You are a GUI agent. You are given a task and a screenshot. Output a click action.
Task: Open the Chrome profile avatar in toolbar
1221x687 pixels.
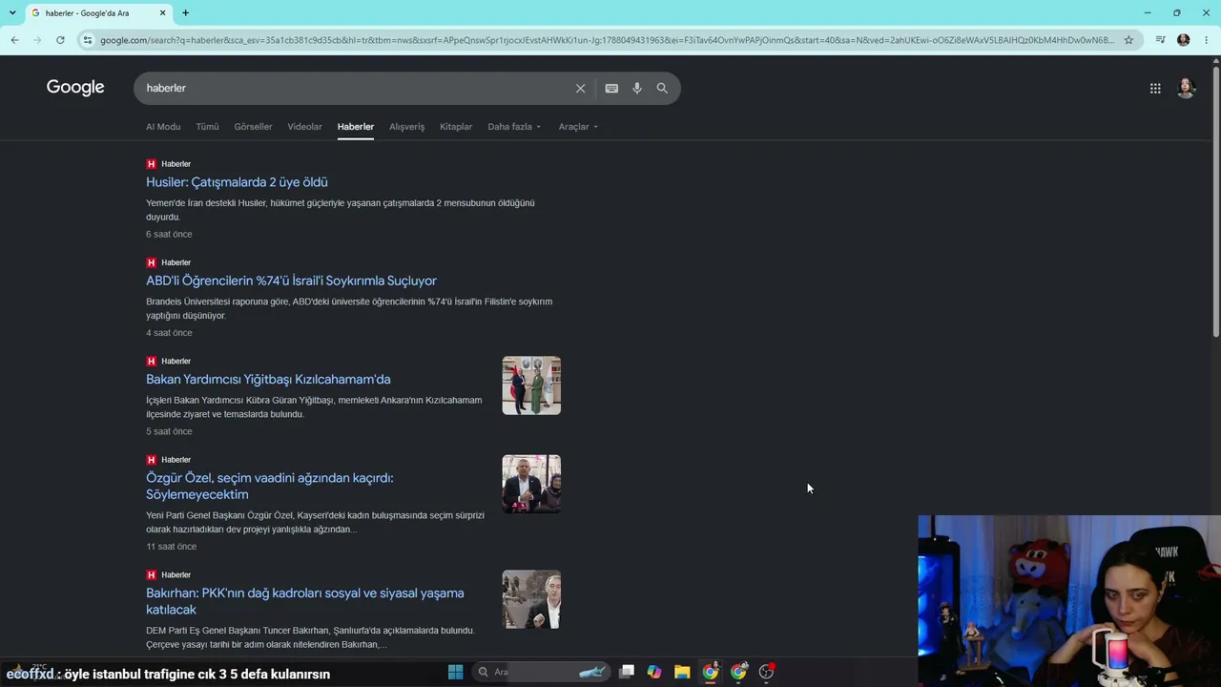(x=1184, y=40)
